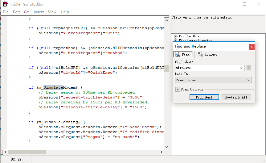266x163 pixels.
Task: Click the arrow button beside Find what
Action: (249, 68)
